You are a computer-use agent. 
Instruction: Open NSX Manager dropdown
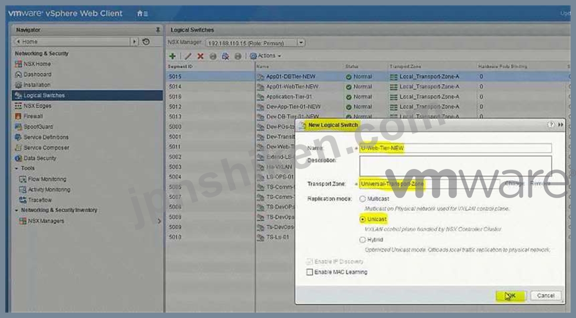point(301,43)
